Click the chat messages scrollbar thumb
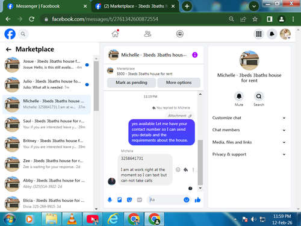Viewport: 301px width, 226px height. click(200, 162)
